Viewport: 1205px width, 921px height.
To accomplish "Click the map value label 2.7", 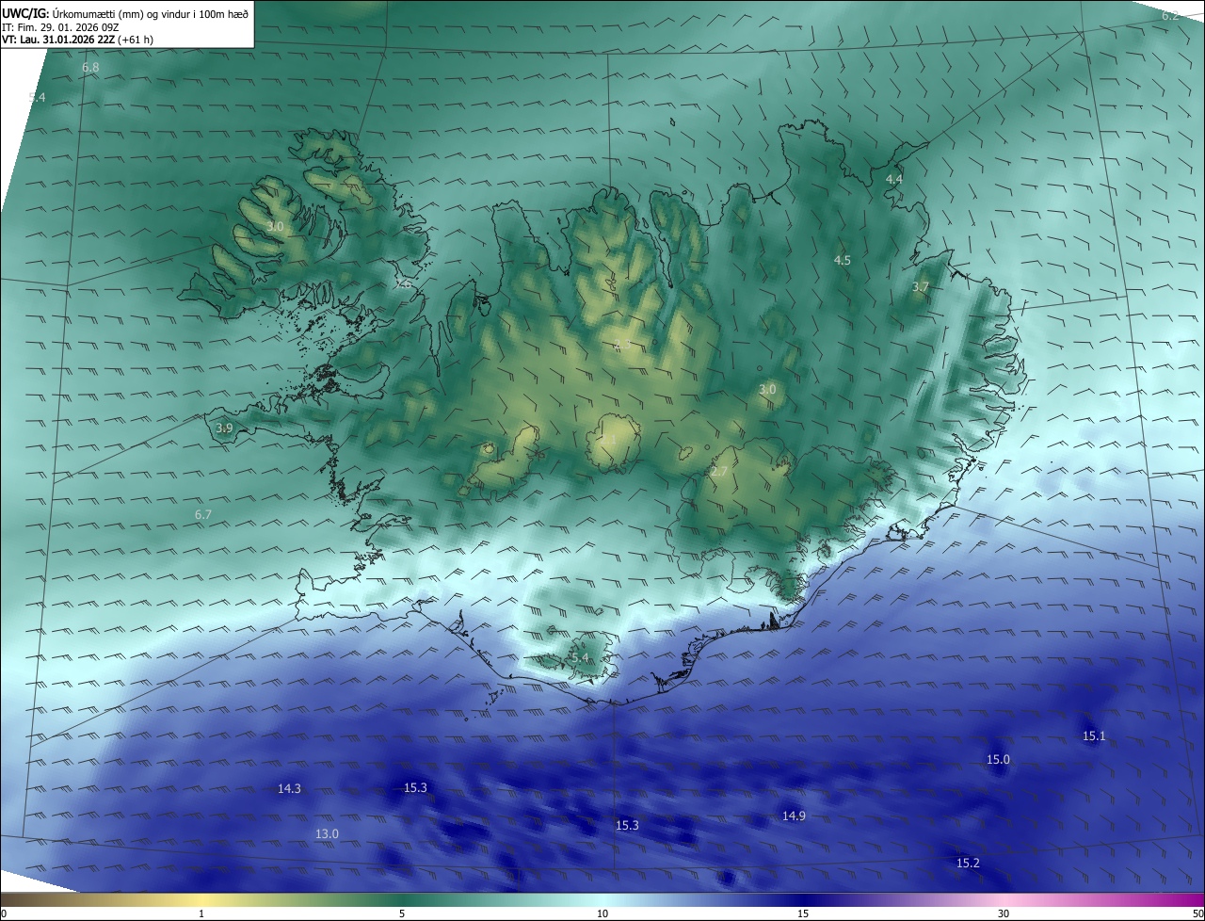I will point(718,471).
